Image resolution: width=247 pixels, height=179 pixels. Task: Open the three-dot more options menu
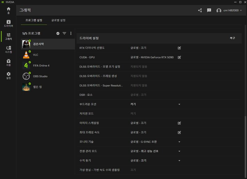pyautogui.click(x=71, y=33)
